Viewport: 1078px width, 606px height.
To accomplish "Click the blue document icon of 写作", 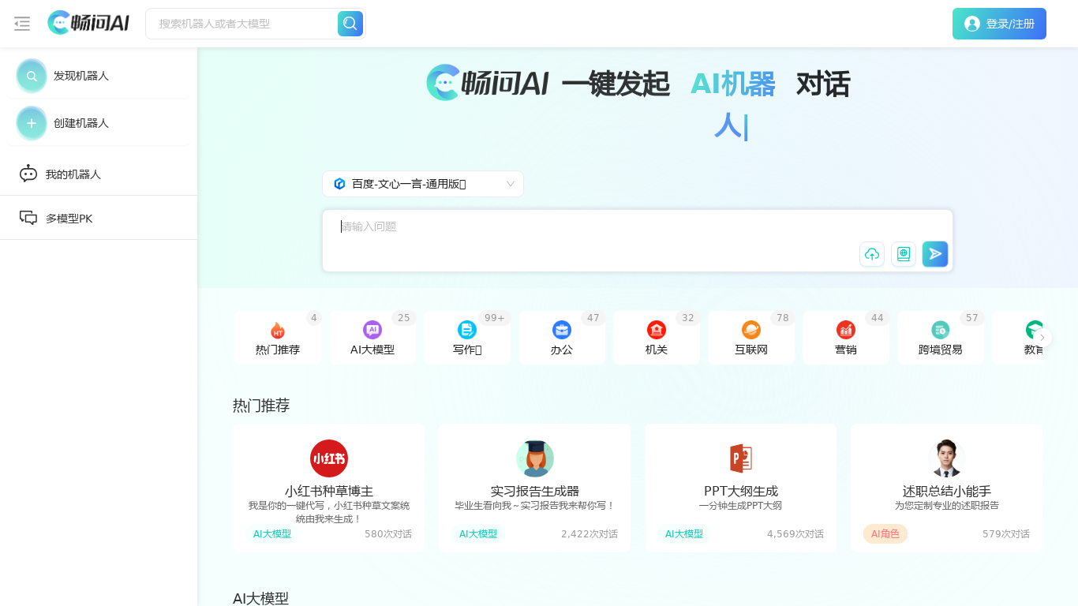I will (x=467, y=330).
